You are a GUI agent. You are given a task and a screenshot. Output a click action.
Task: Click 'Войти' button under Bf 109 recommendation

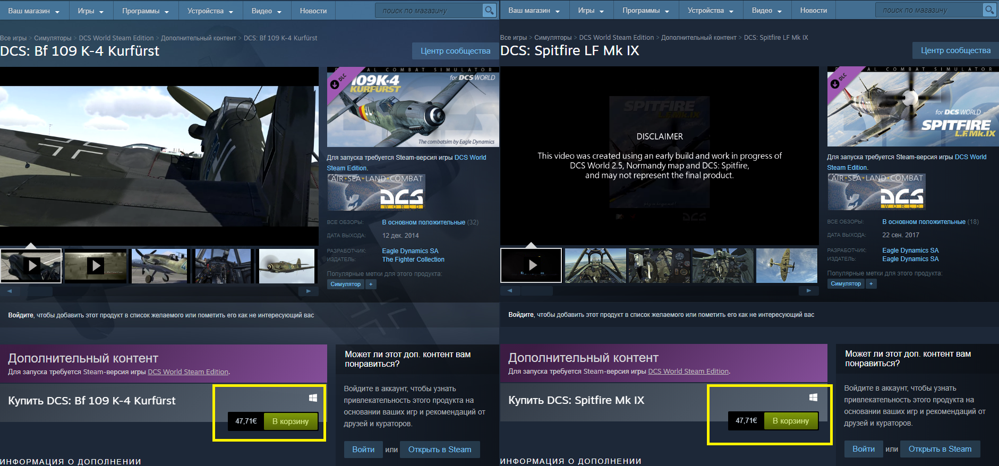coord(363,450)
